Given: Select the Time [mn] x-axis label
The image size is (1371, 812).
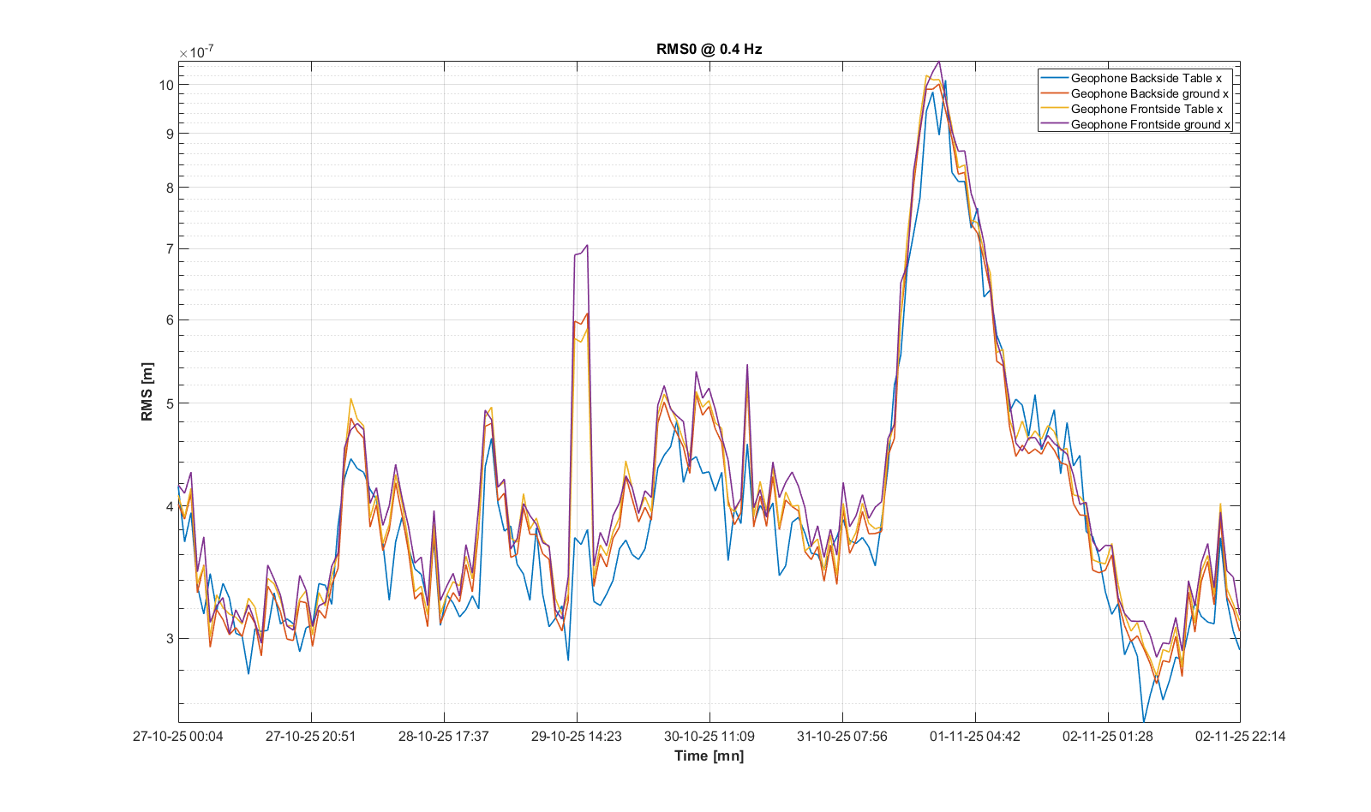Looking at the screenshot, I should [709, 755].
